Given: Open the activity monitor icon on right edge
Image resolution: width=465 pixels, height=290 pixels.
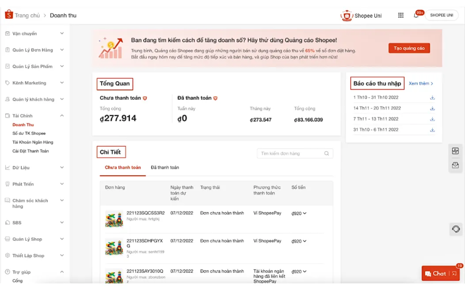Looking at the screenshot, I should [455, 151].
